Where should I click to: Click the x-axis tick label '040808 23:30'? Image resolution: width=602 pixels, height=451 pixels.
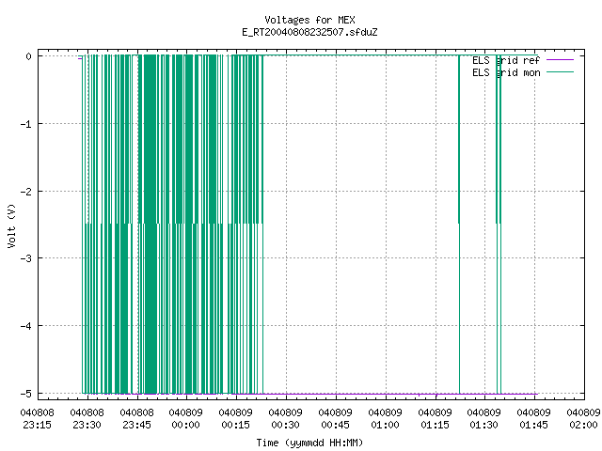(x=87, y=419)
